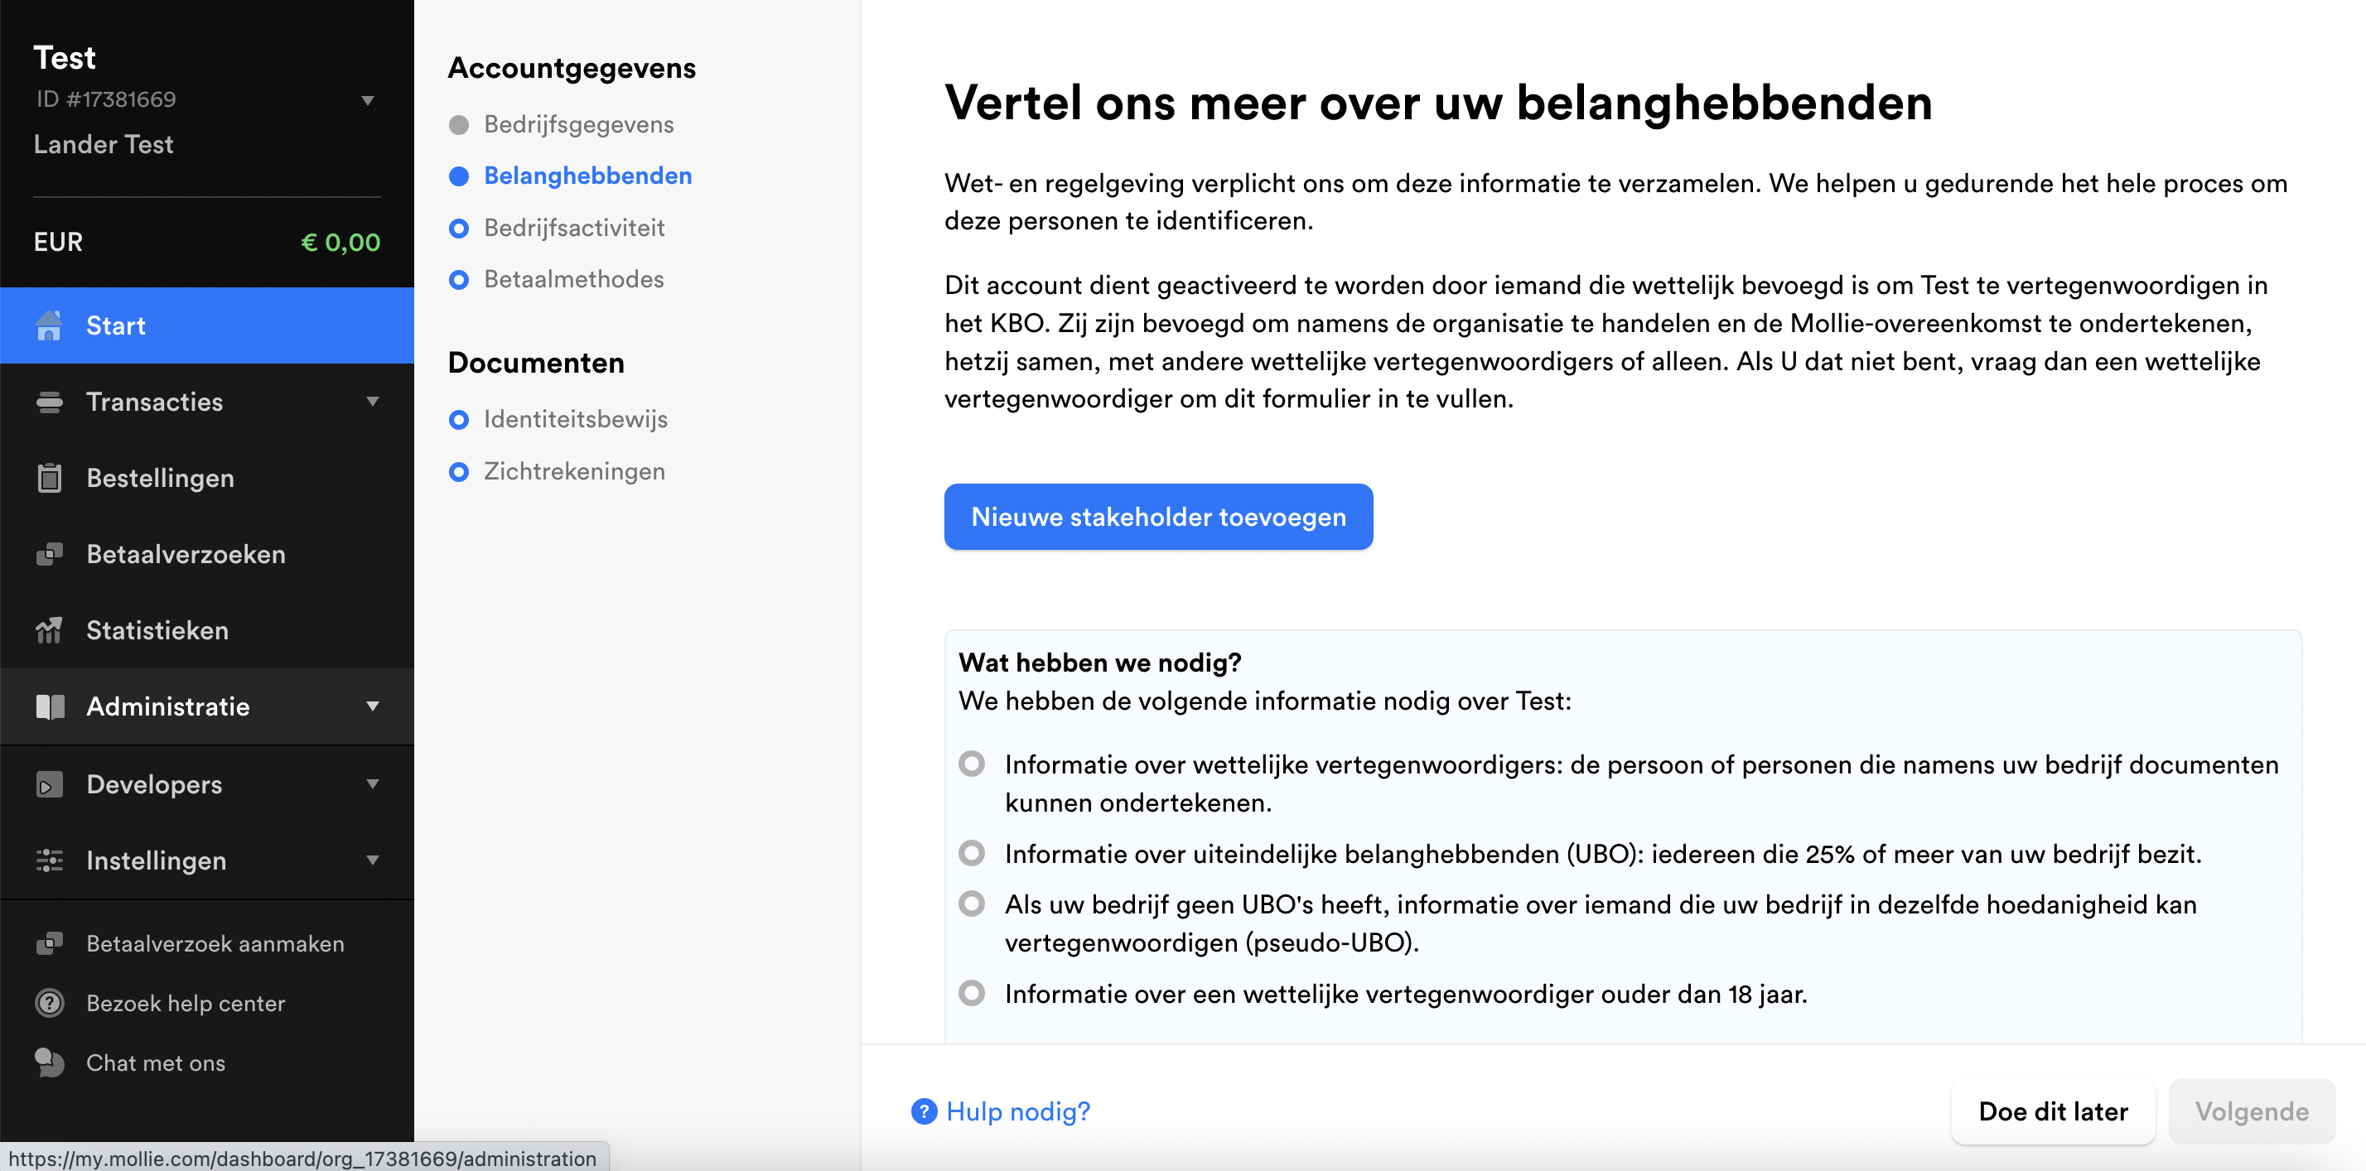Select the Identiteitsbewijs step

point(576,420)
